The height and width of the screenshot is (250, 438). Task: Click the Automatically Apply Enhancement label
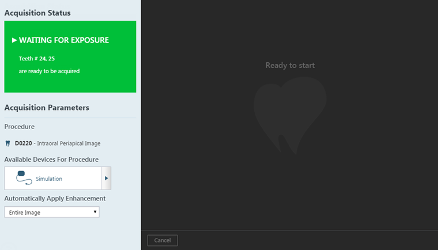click(x=55, y=199)
